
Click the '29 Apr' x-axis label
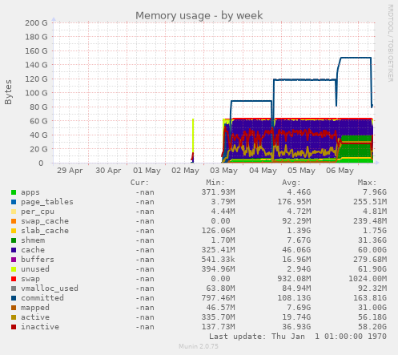(70, 171)
